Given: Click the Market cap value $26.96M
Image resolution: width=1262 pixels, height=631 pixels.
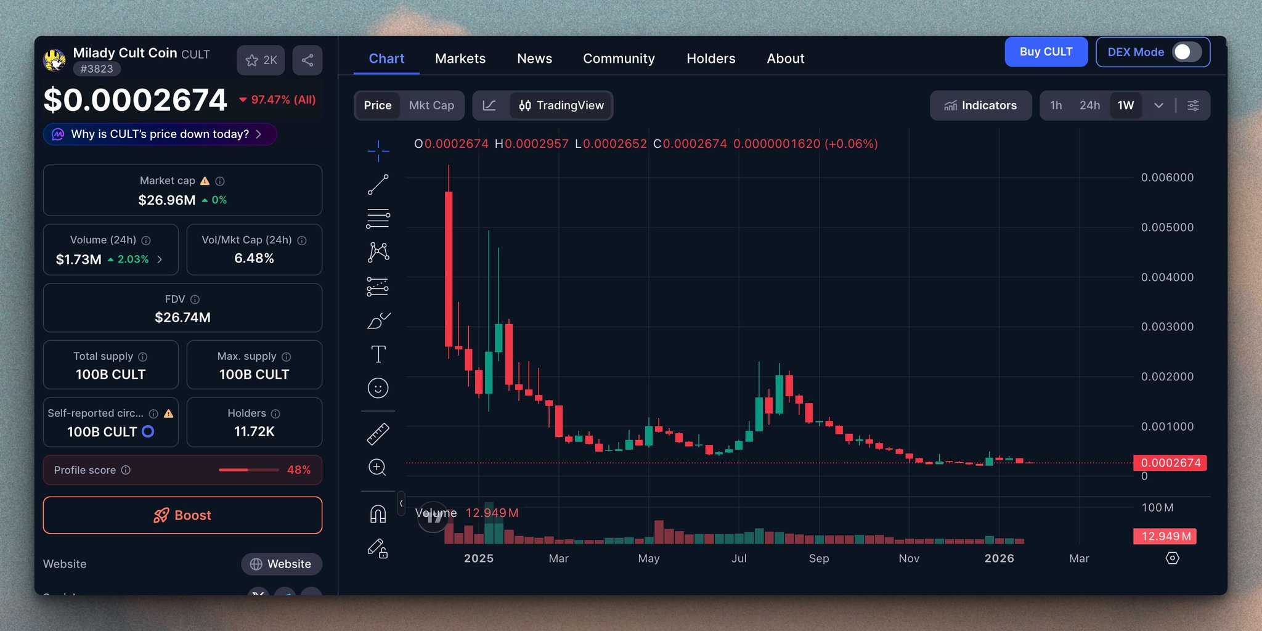Looking at the screenshot, I should (166, 200).
